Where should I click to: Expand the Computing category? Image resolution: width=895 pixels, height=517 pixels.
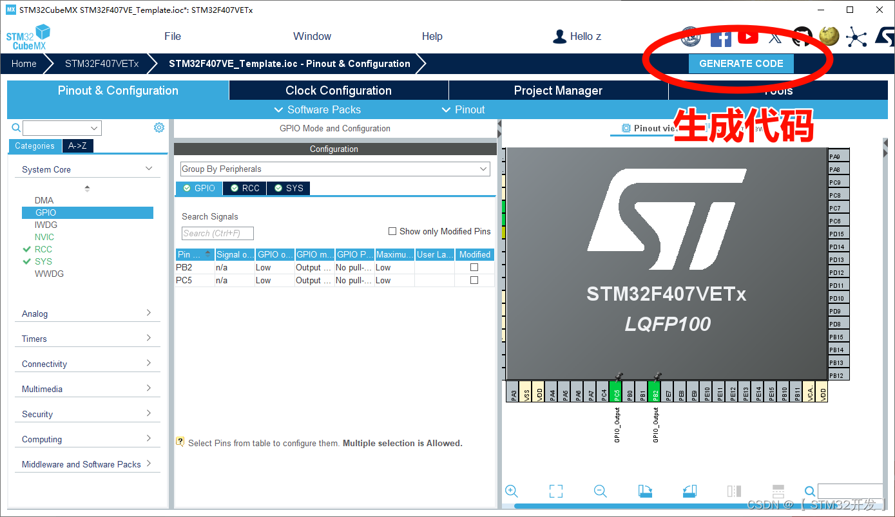click(88, 439)
